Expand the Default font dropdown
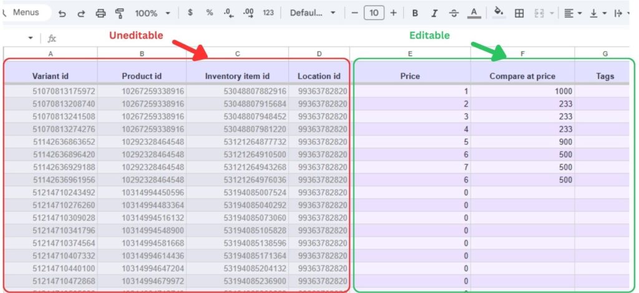Screen dimensions: 639x293 coord(313,13)
